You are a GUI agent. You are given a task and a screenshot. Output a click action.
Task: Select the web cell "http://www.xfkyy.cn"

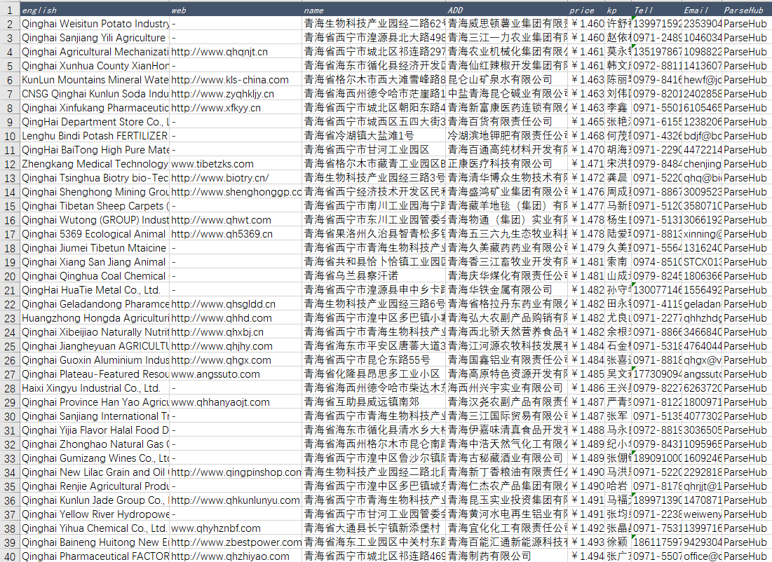tap(236, 108)
